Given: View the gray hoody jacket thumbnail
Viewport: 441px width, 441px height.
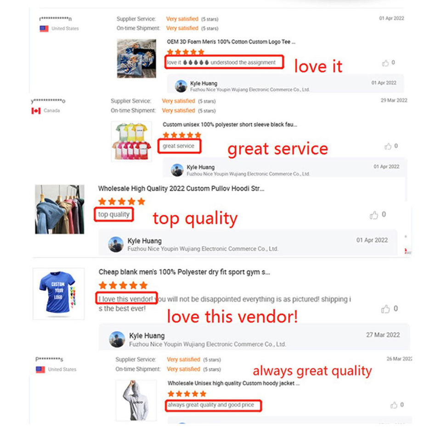Looking at the screenshot, I should coord(136,400).
